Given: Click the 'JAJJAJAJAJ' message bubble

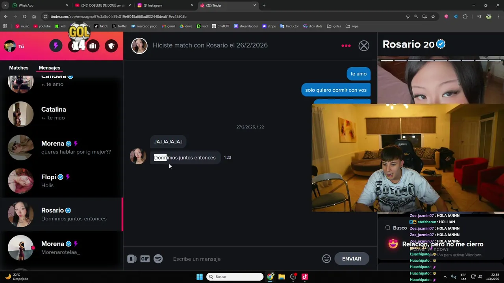Looking at the screenshot, I should (x=168, y=141).
